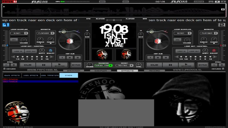Viewport: 228px width, 128px height.
Task: Click the deck 2 turntable vinyl platter
Action: pyautogui.click(x=158, y=41)
